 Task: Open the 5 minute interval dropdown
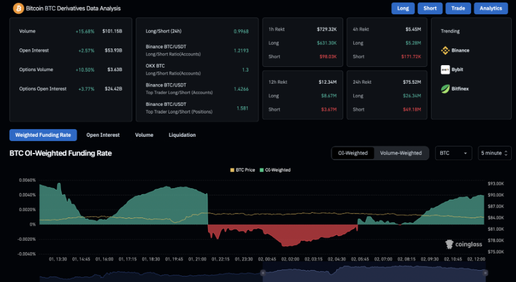pyautogui.click(x=494, y=153)
